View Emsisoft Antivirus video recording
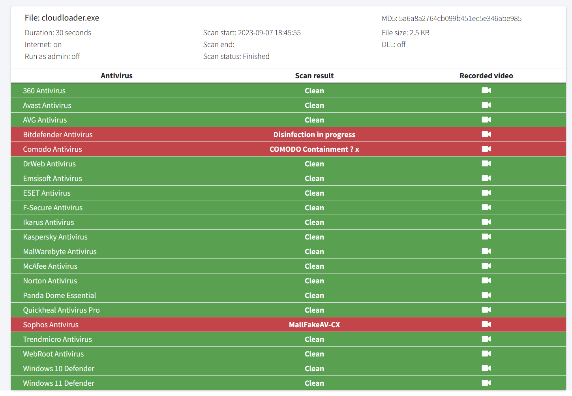The width and height of the screenshot is (572, 396). coord(486,178)
